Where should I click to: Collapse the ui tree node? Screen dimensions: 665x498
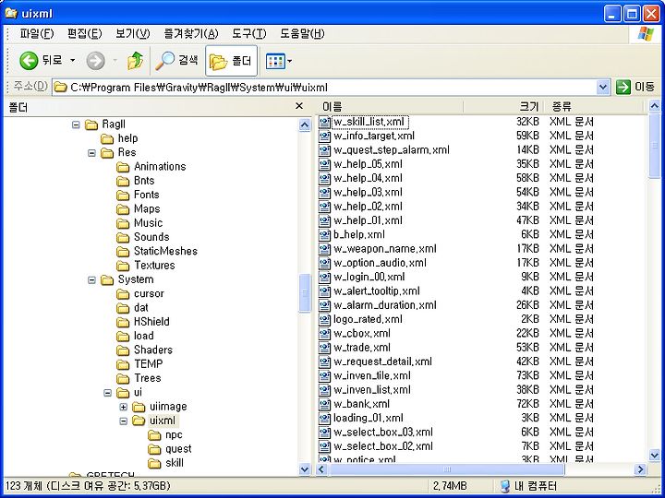coord(107,393)
